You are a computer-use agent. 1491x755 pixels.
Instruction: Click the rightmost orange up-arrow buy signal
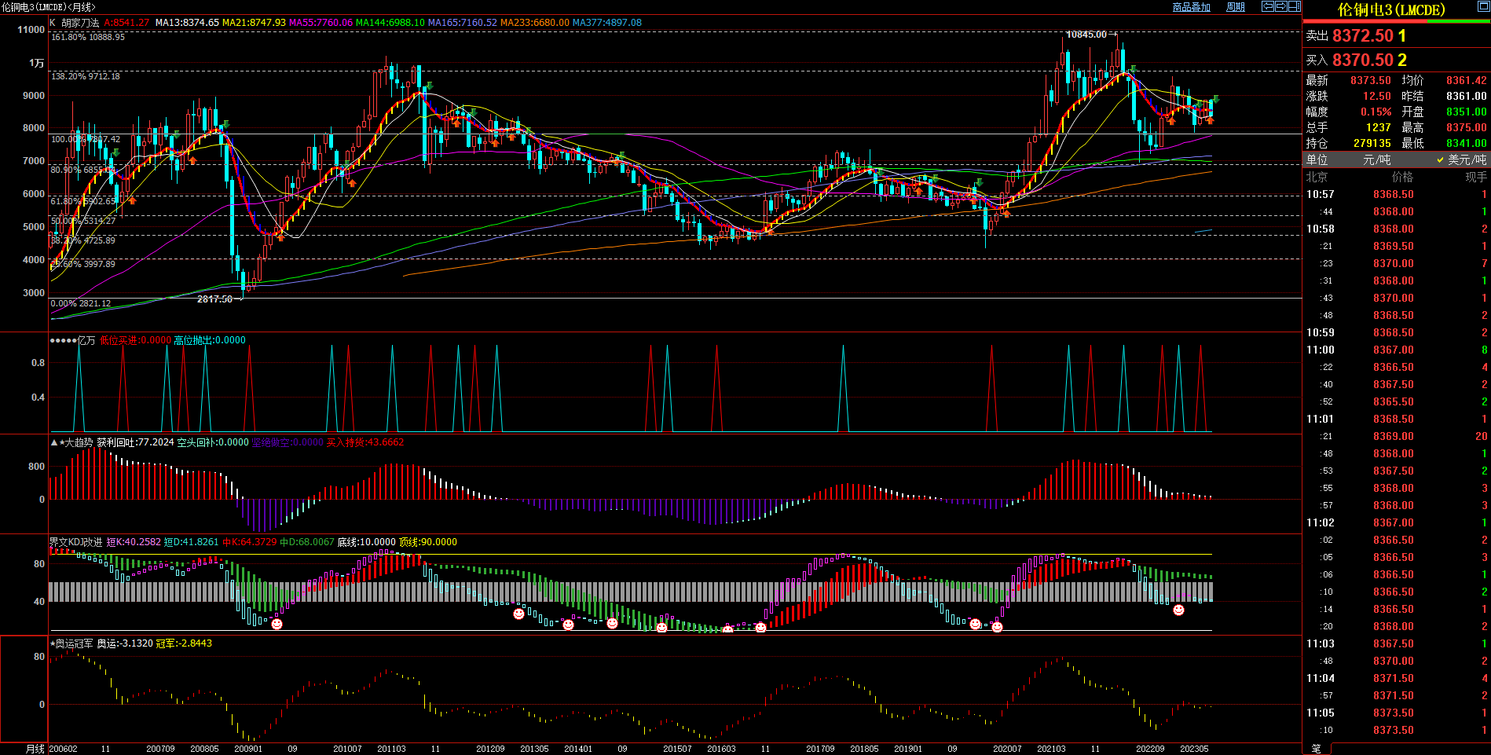1210,120
